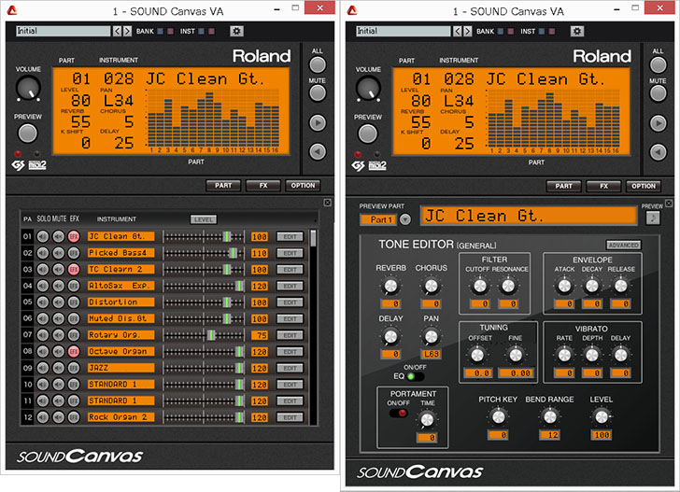
Task: Select previous patch arrow in left window
Action: click(x=117, y=31)
